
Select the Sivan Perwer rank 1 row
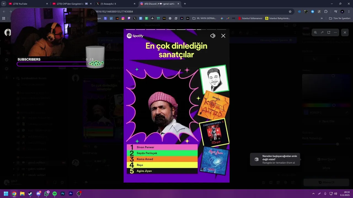pos(162,147)
